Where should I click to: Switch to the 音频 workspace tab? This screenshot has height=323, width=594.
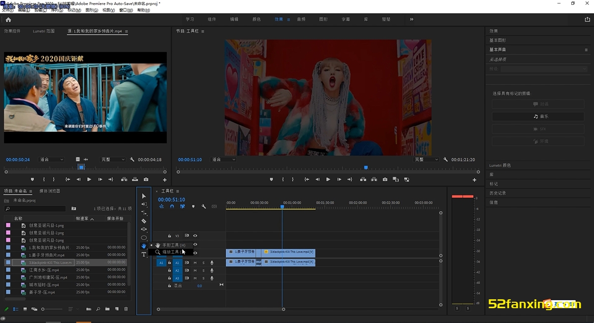(x=301, y=19)
